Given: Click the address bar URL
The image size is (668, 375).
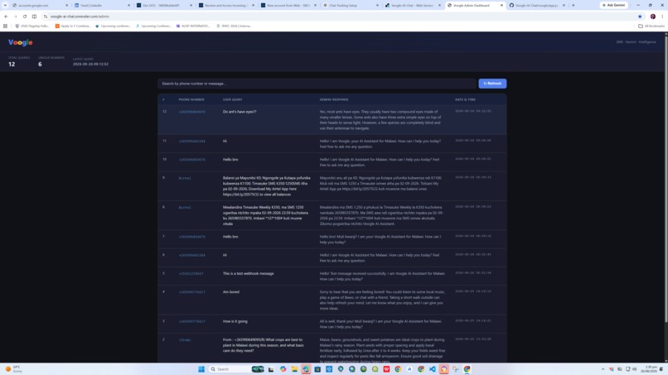Looking at the screenshot, I should (x=80, y=17).
